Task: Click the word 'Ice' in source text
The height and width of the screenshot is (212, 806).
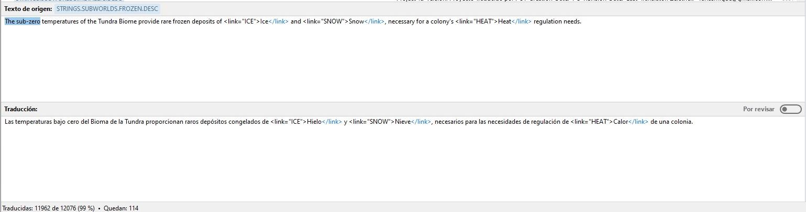Action: (264, 21)
